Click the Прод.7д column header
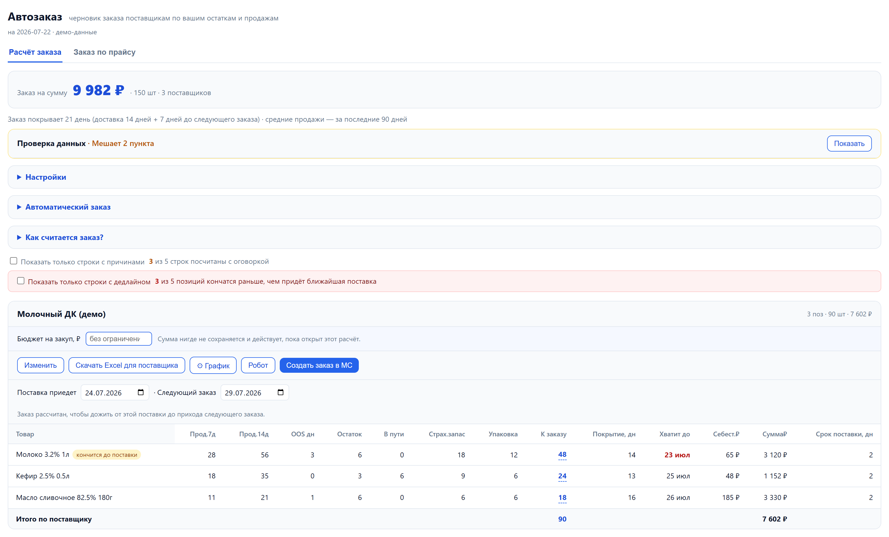Screen dimensions: 889x537 pyautogui.click(x=202, y=434)
